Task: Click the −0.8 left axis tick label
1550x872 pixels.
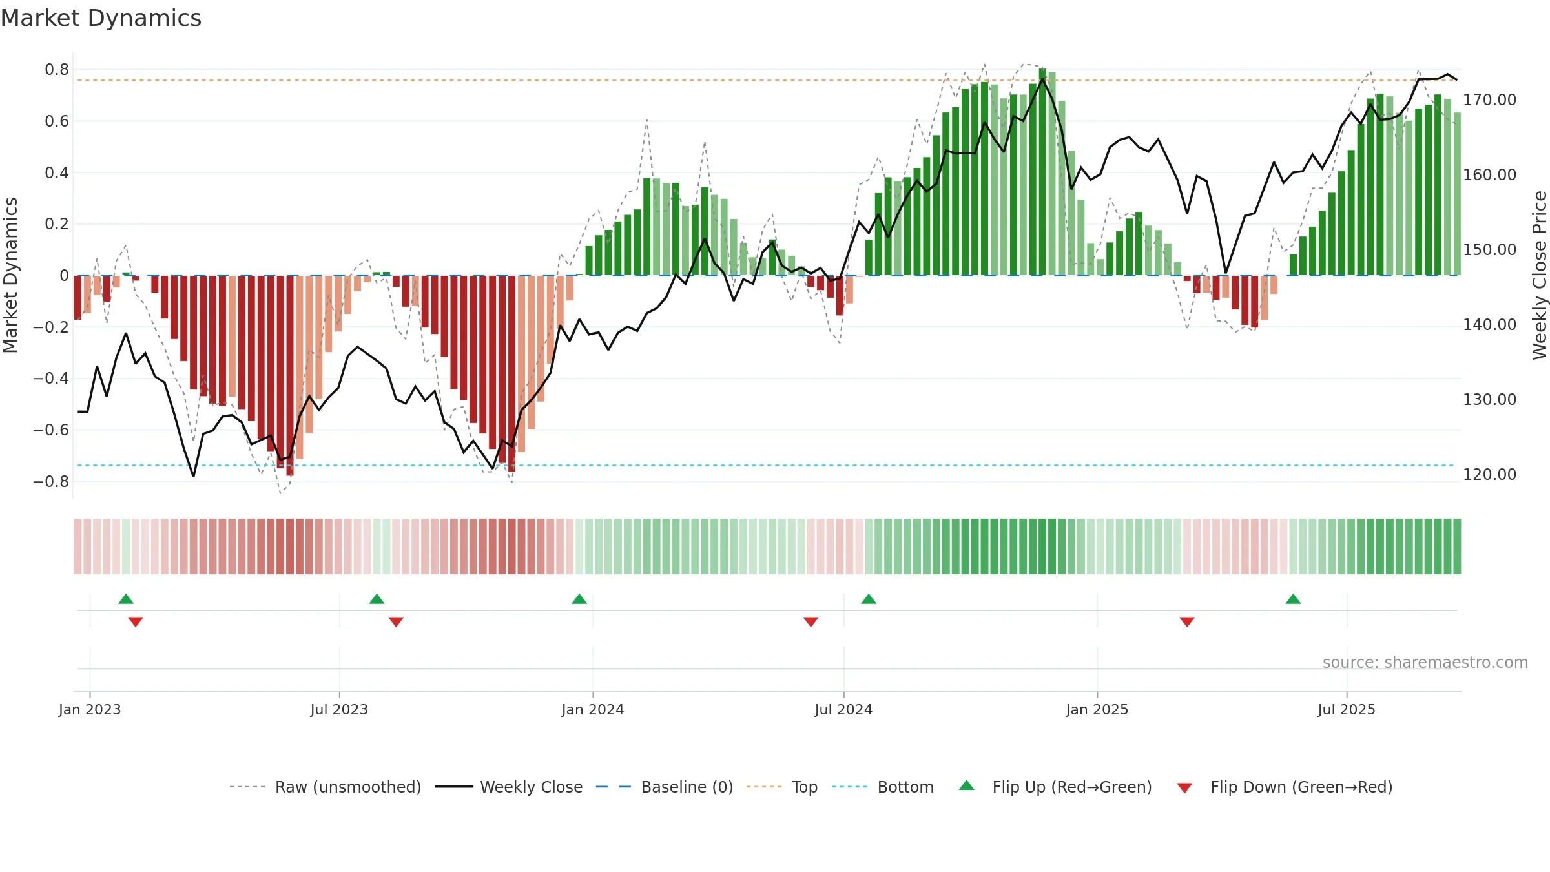Action: tap(51, 481)
